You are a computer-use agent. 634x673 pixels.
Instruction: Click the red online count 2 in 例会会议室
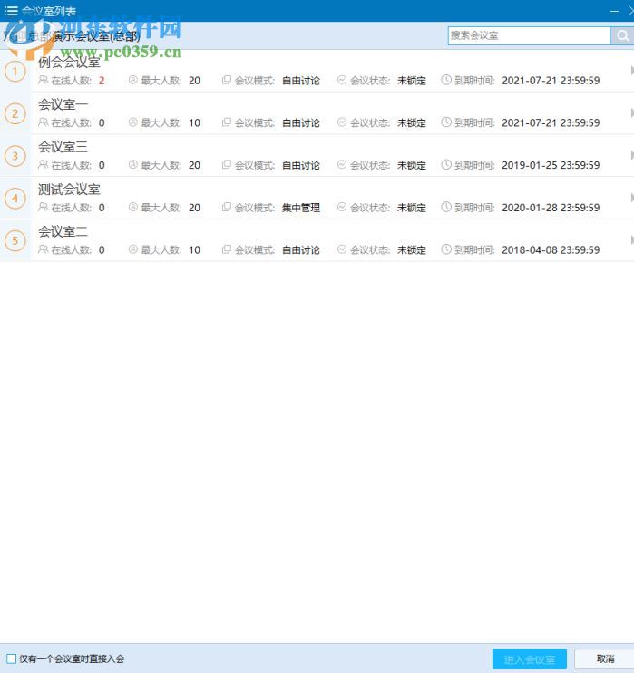tap(102, 81)
